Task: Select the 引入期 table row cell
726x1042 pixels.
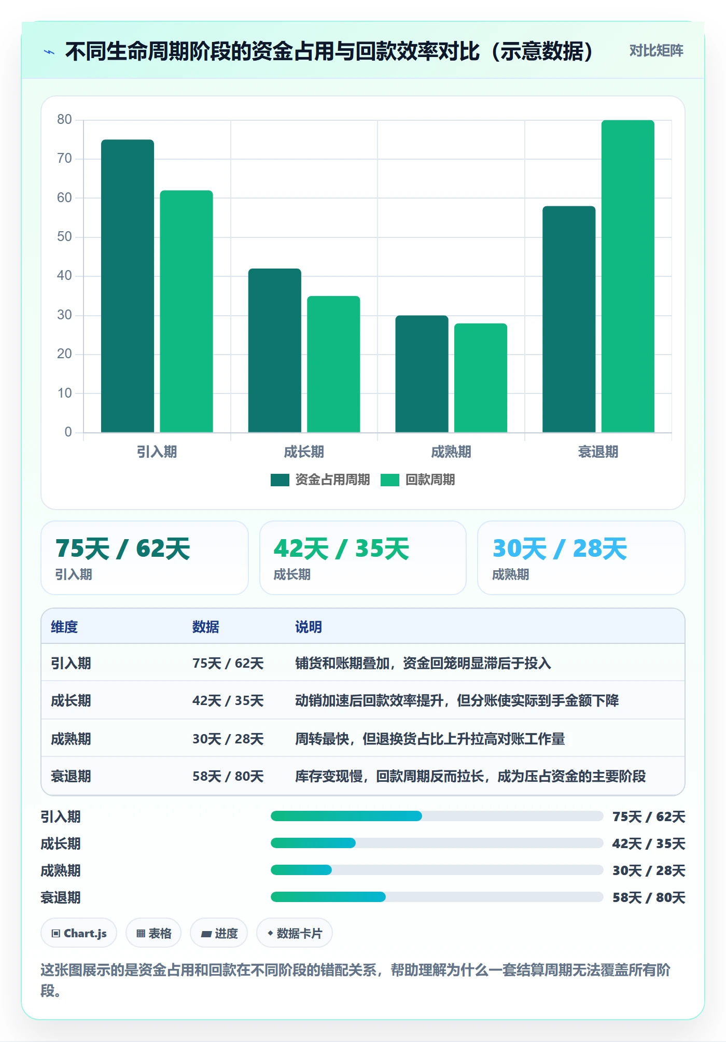Action: pos(71,663)
